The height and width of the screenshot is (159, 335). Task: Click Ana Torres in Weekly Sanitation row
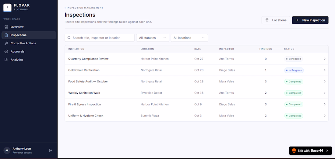(x=227, y=93)
